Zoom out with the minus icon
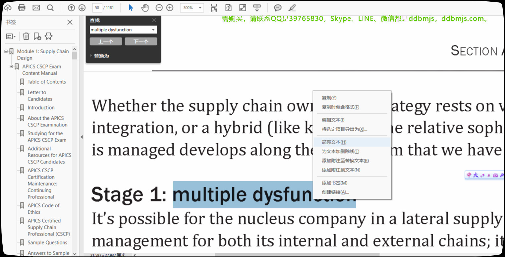This screenshot has width=505, height=257. click(x=159, y=8)
